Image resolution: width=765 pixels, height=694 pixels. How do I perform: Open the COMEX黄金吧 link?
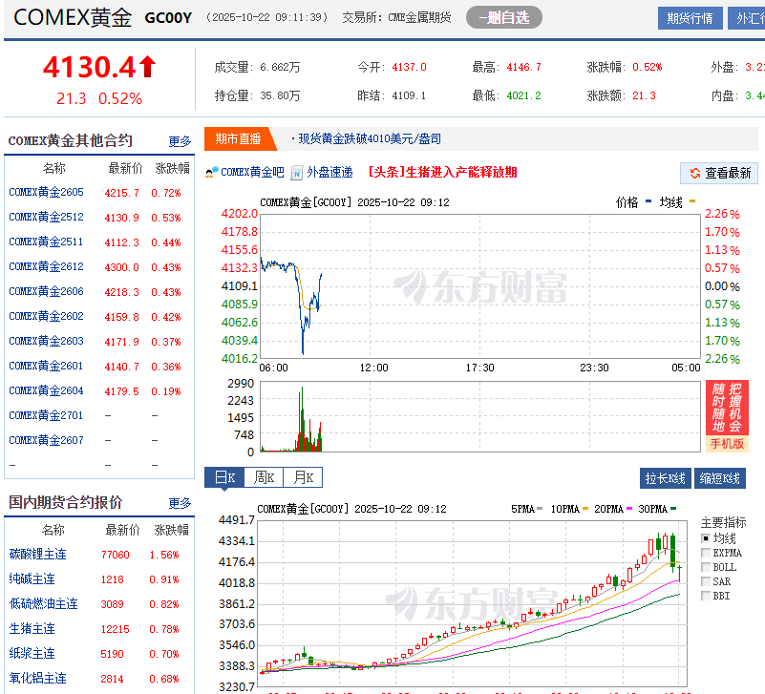point(252,172)
